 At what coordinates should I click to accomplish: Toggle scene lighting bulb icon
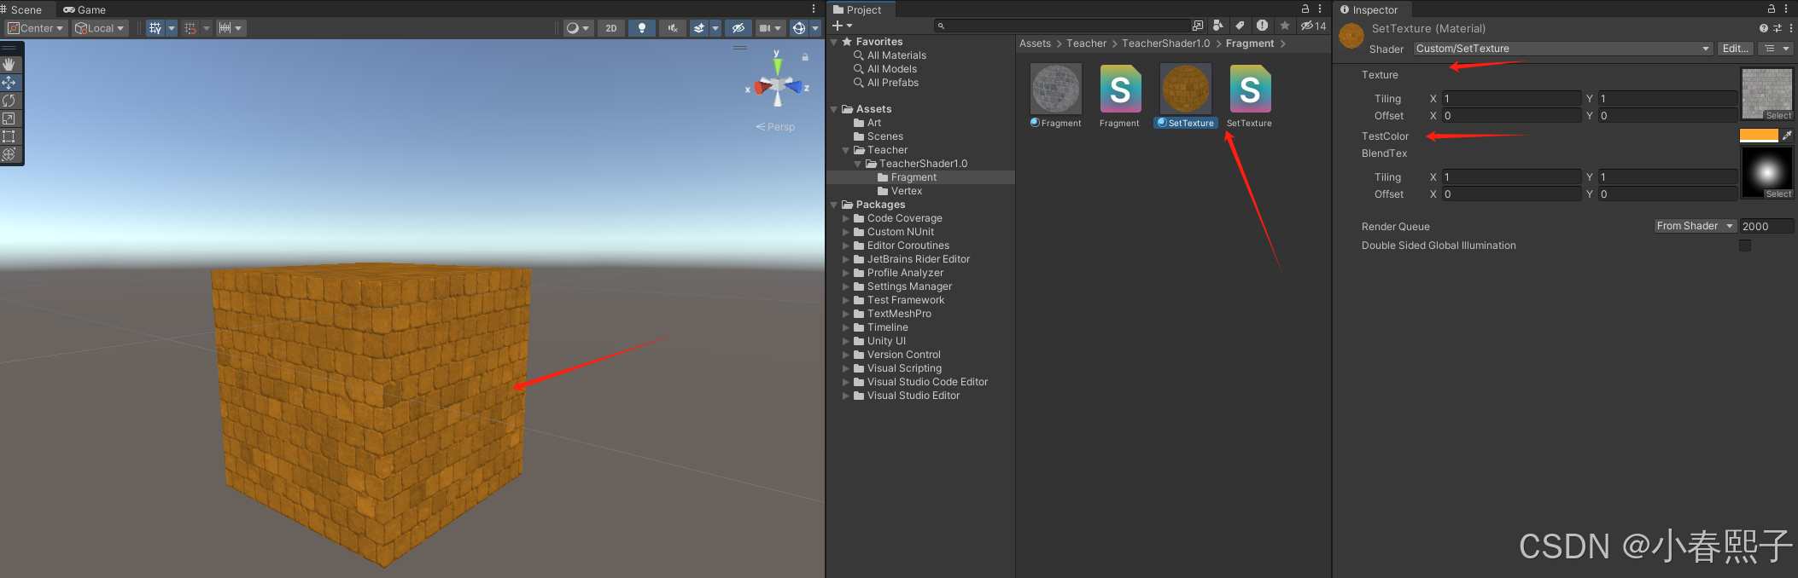[x=642, y=28]
